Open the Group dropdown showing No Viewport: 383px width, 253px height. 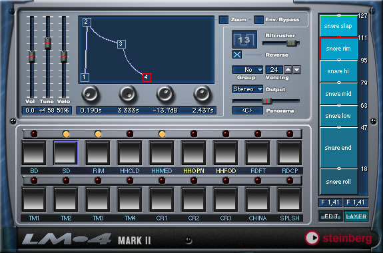(248, 70)
